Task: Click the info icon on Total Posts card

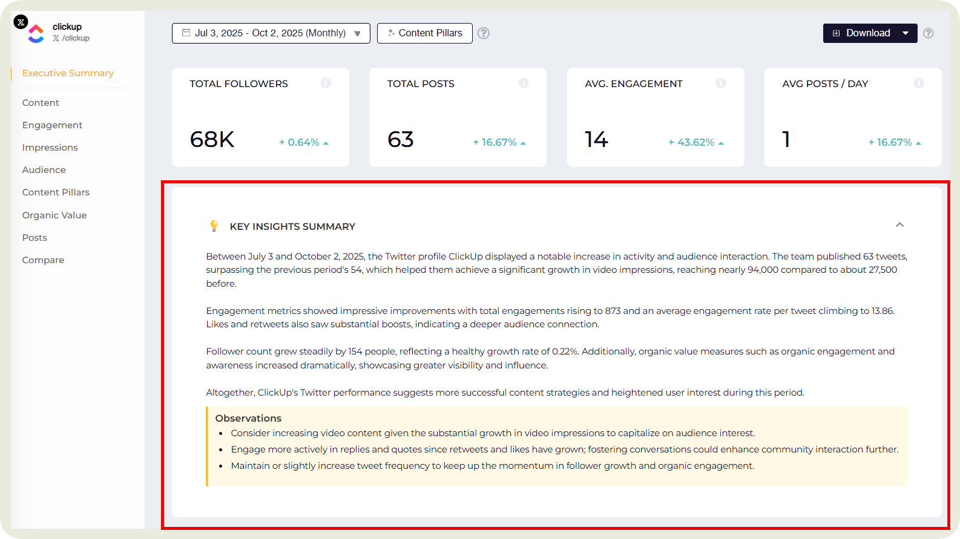Action: pos(524,83)
